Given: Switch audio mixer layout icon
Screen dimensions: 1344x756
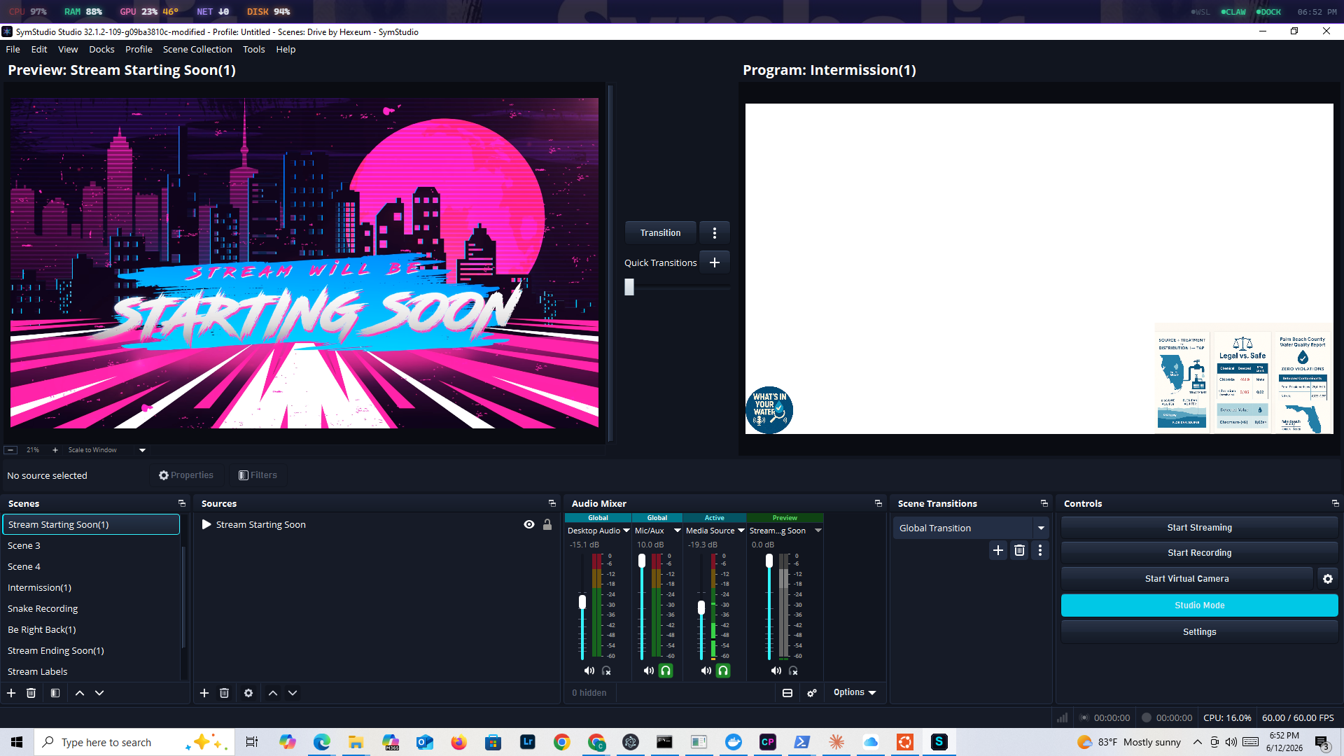Looking at the screenshot, I should point(787,693).
